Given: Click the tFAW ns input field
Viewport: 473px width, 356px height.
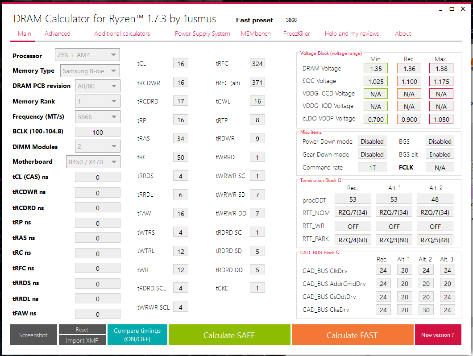Looking at the screenshot, I should pyautogui.click(x=98, y=314).
